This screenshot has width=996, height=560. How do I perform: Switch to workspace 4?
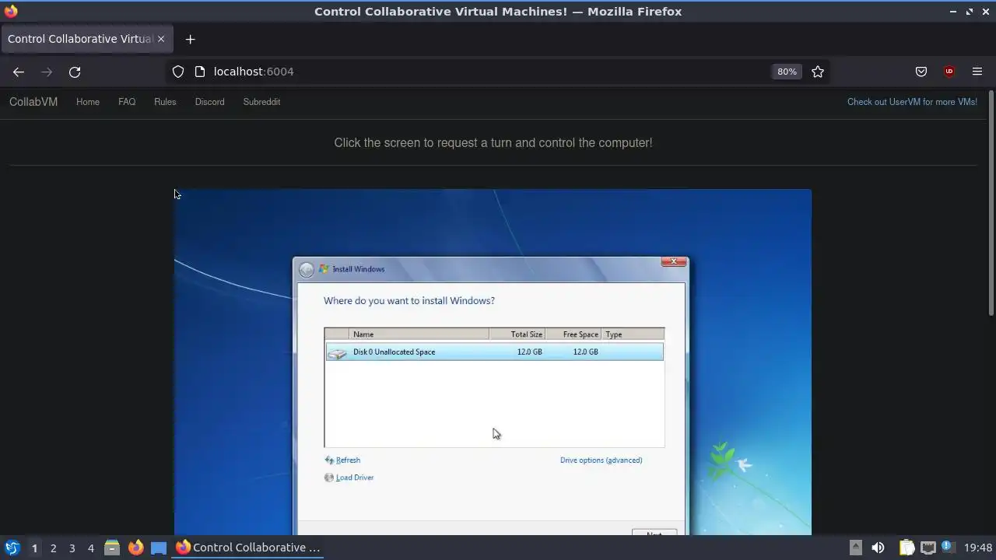(90, 548)
